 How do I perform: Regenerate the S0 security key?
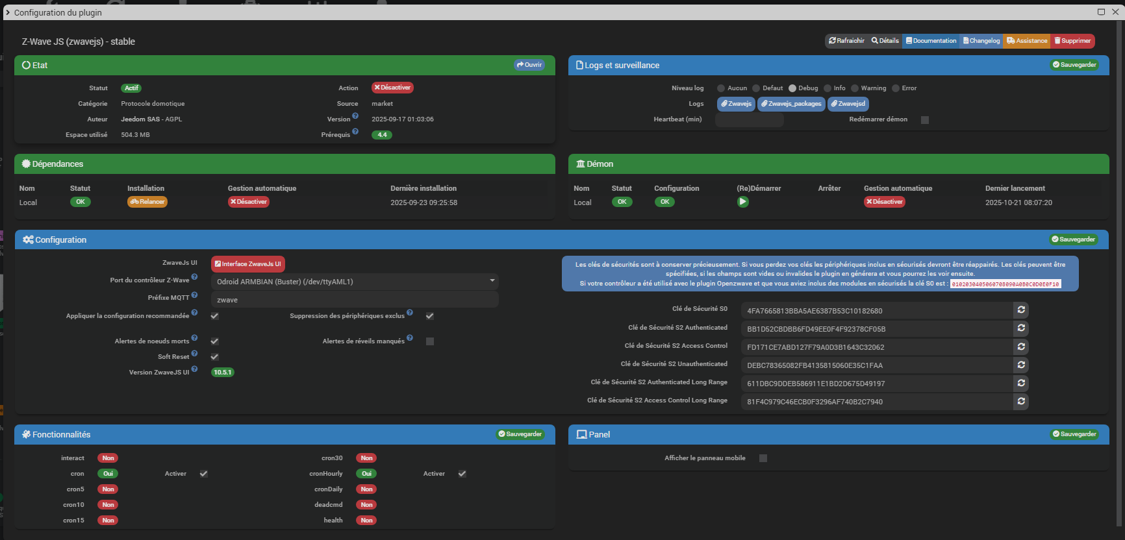(x=1021, y=310)
